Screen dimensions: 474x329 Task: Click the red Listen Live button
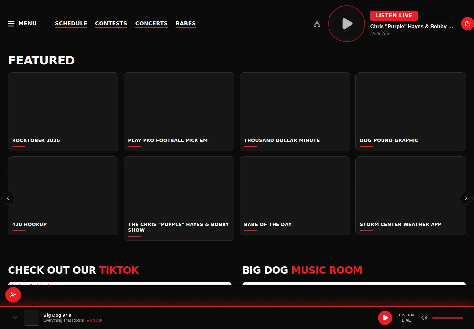(394, 16)
